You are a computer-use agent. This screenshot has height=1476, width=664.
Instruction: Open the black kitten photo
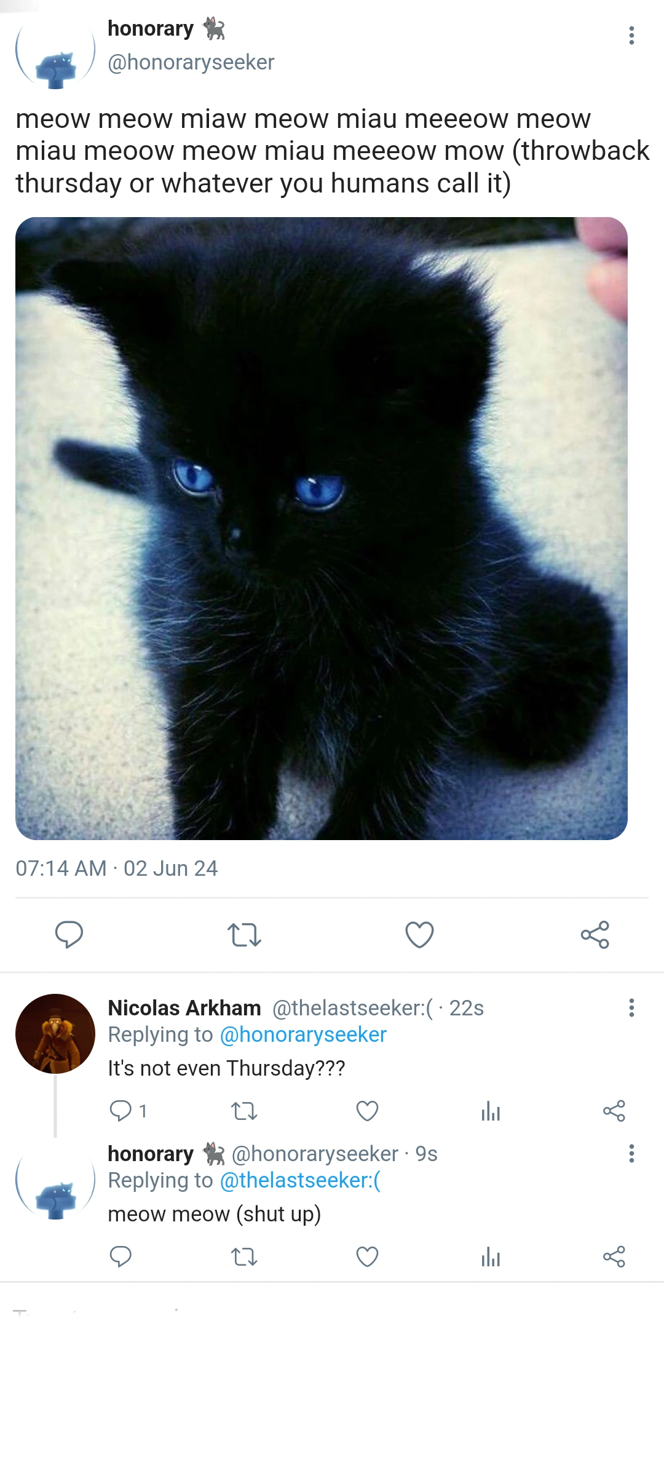click(x=322, y=528)
